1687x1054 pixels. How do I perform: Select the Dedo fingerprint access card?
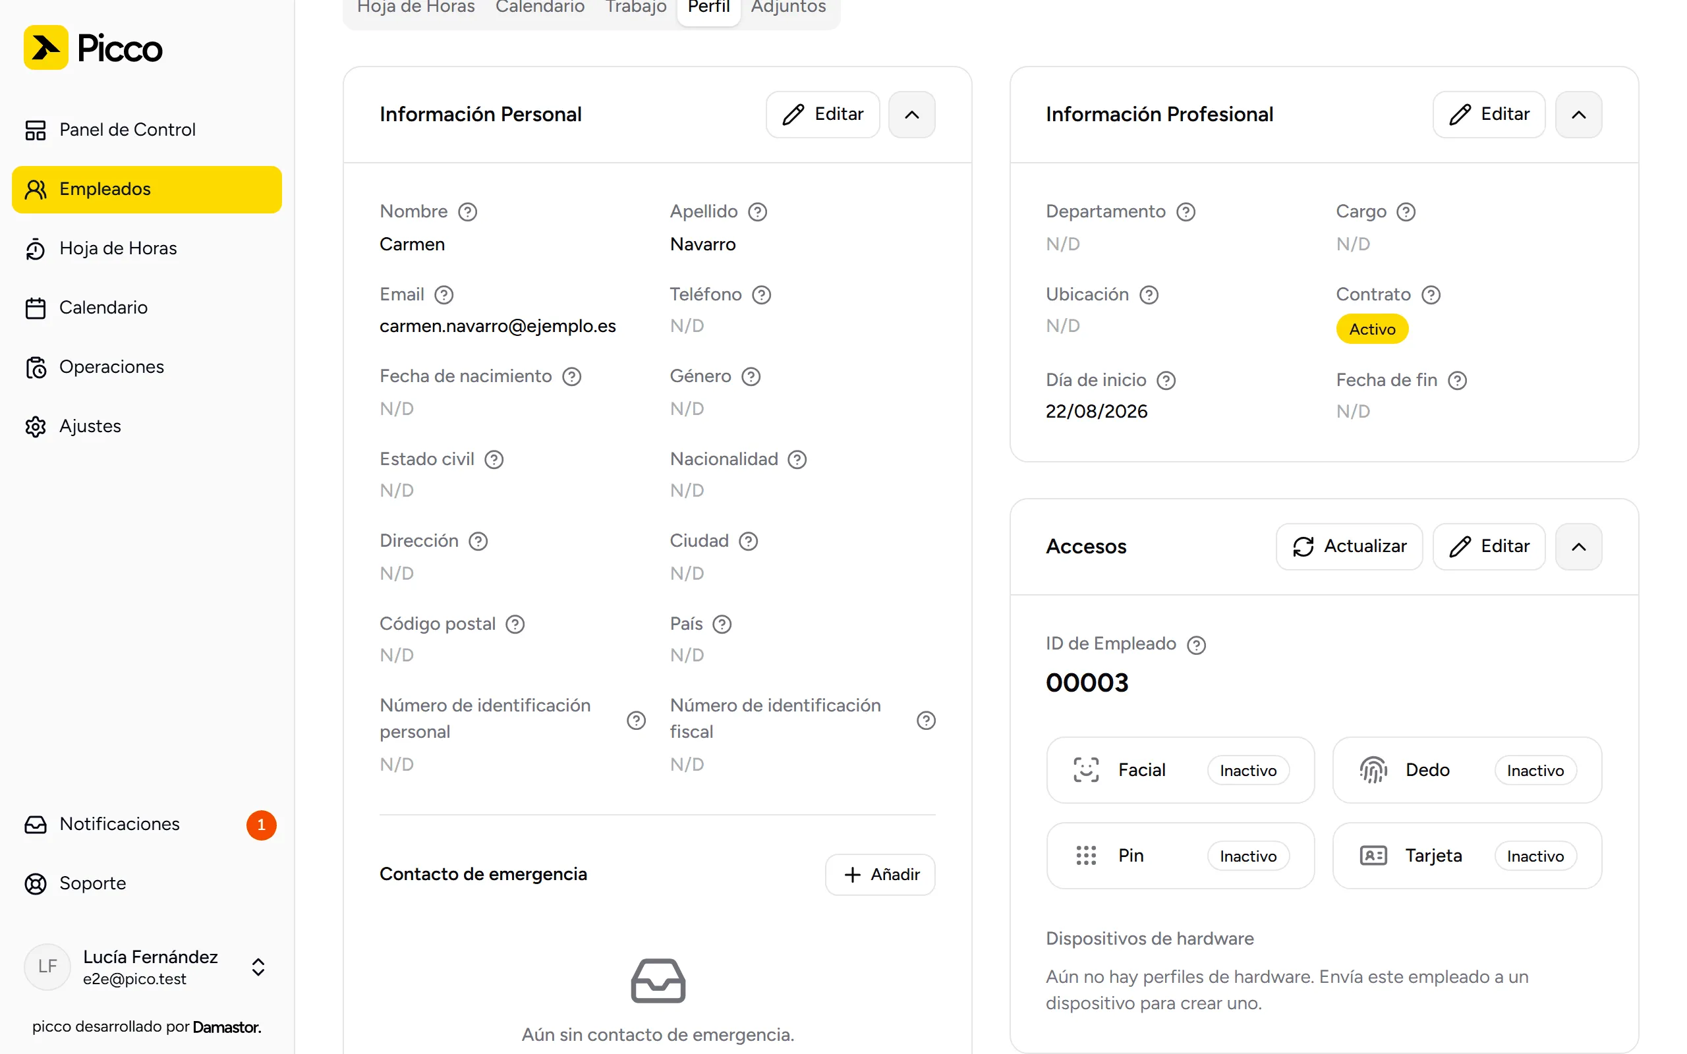(x=1467, y=770)
